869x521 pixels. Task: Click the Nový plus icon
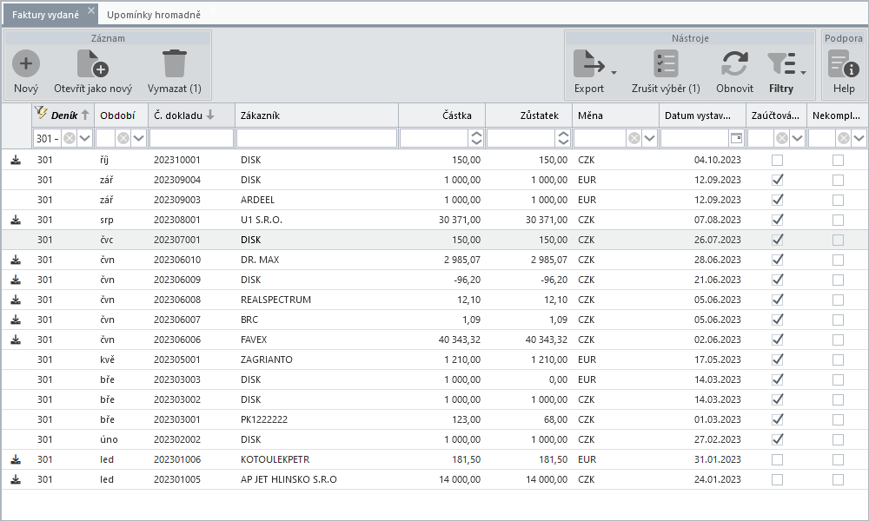click(26, 63)
